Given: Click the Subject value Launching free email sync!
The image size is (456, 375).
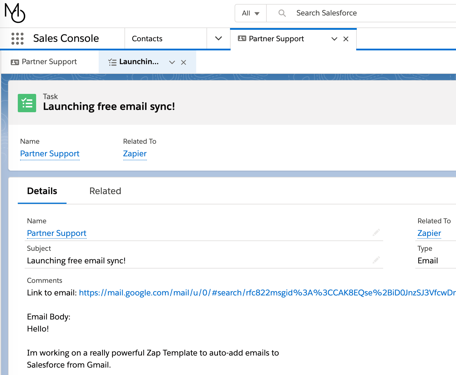Looking at the screenshot, I should tap(76, 261).
